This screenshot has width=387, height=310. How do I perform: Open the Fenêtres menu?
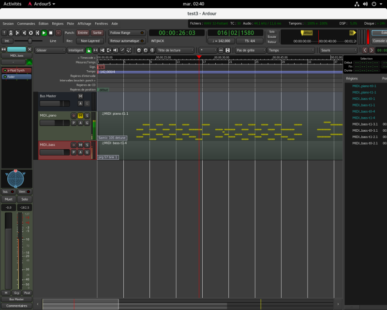pos(101,23)
